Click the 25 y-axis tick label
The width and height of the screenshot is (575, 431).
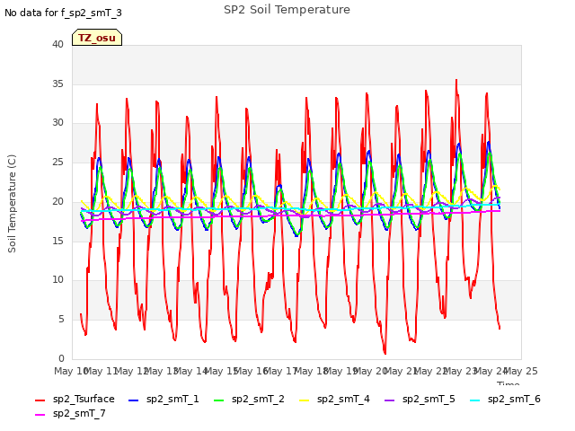(57, 162)
